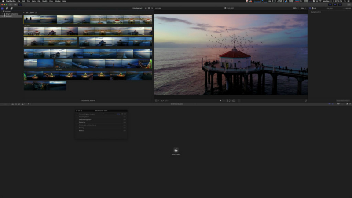Toggle the timeline panel visibility button
The image size is (352, 198).
pyautogui.click(x=334, y=4)
